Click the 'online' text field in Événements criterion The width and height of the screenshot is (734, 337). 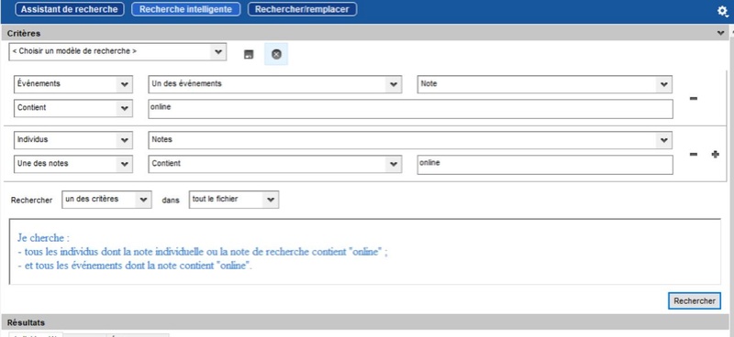[410, 109]
